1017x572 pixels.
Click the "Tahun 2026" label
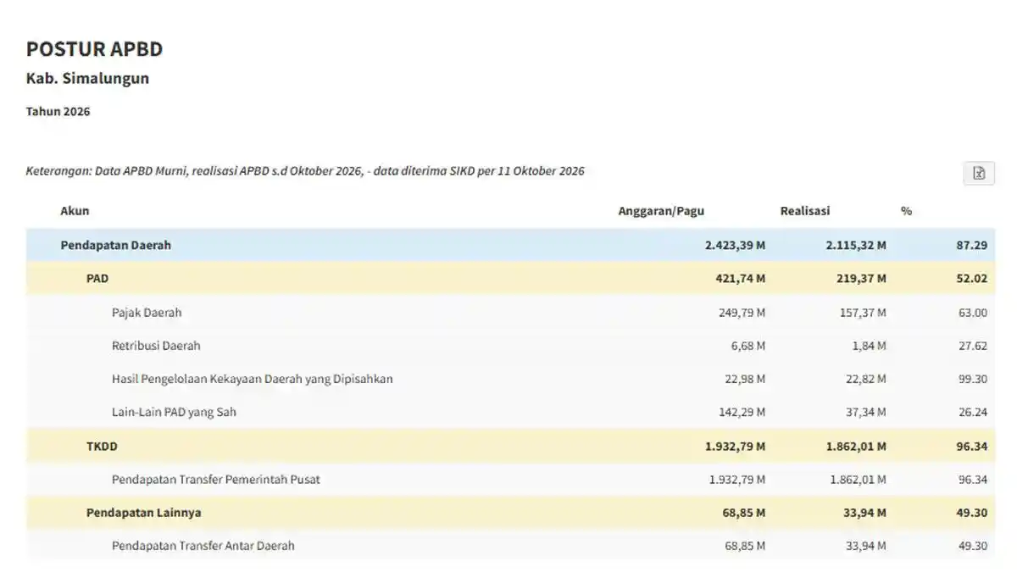pos(58,112)
